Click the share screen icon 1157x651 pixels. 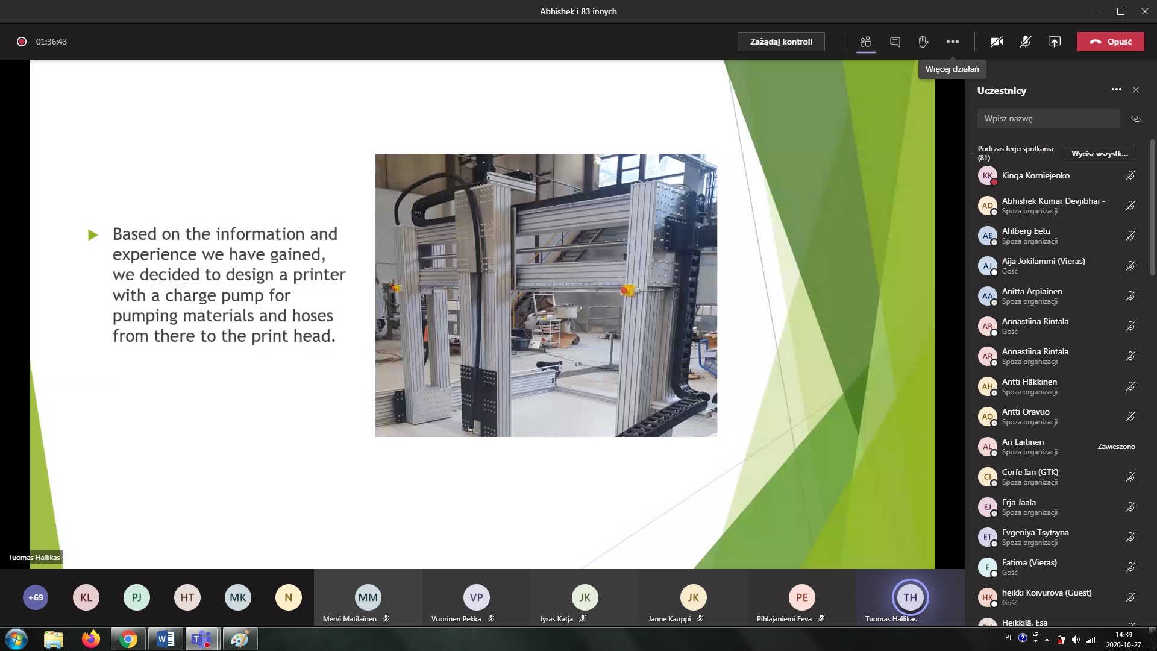(x=1054, y=42)
